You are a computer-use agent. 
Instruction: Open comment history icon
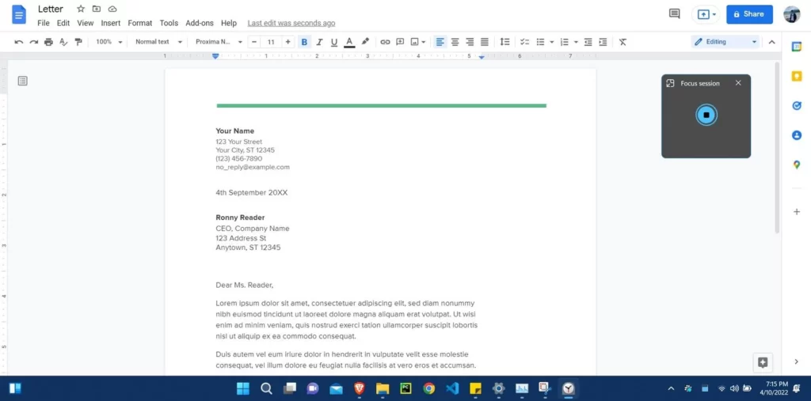675,14
